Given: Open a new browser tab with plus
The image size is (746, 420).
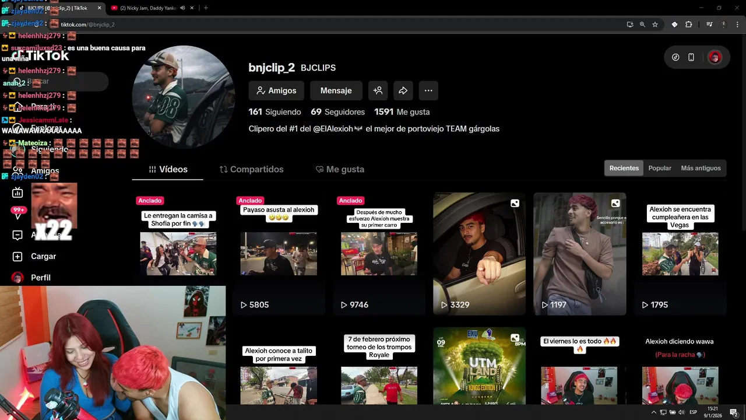Looking at the screenshot, I should click(x=206, y=8).
